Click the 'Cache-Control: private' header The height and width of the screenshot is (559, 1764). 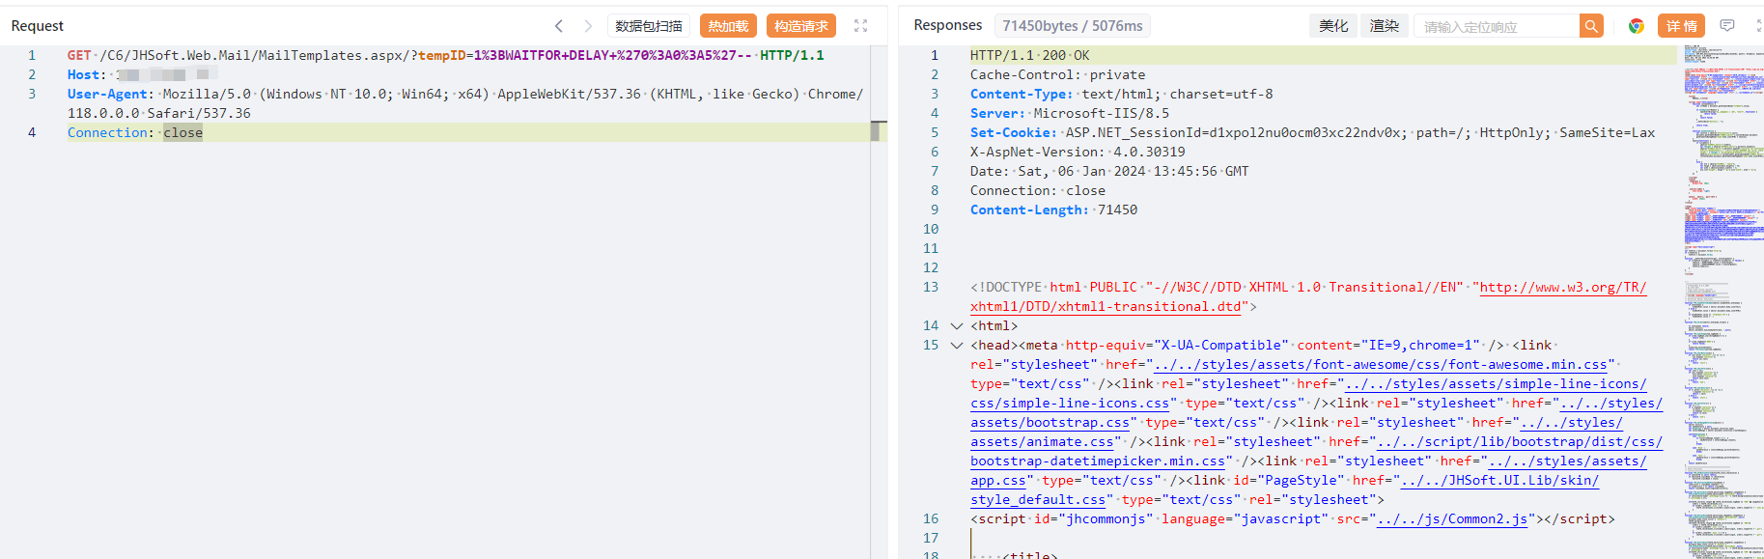pos(1057,75)
